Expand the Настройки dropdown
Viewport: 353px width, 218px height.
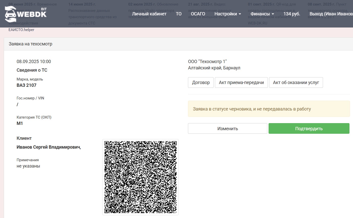(x=228, y=14)
